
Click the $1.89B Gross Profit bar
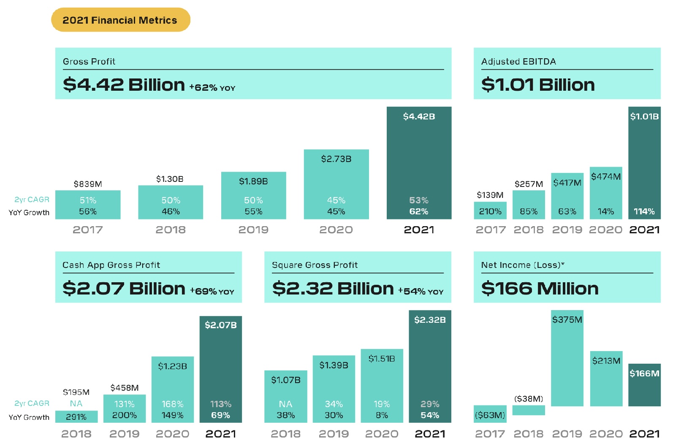click(253, 195)
